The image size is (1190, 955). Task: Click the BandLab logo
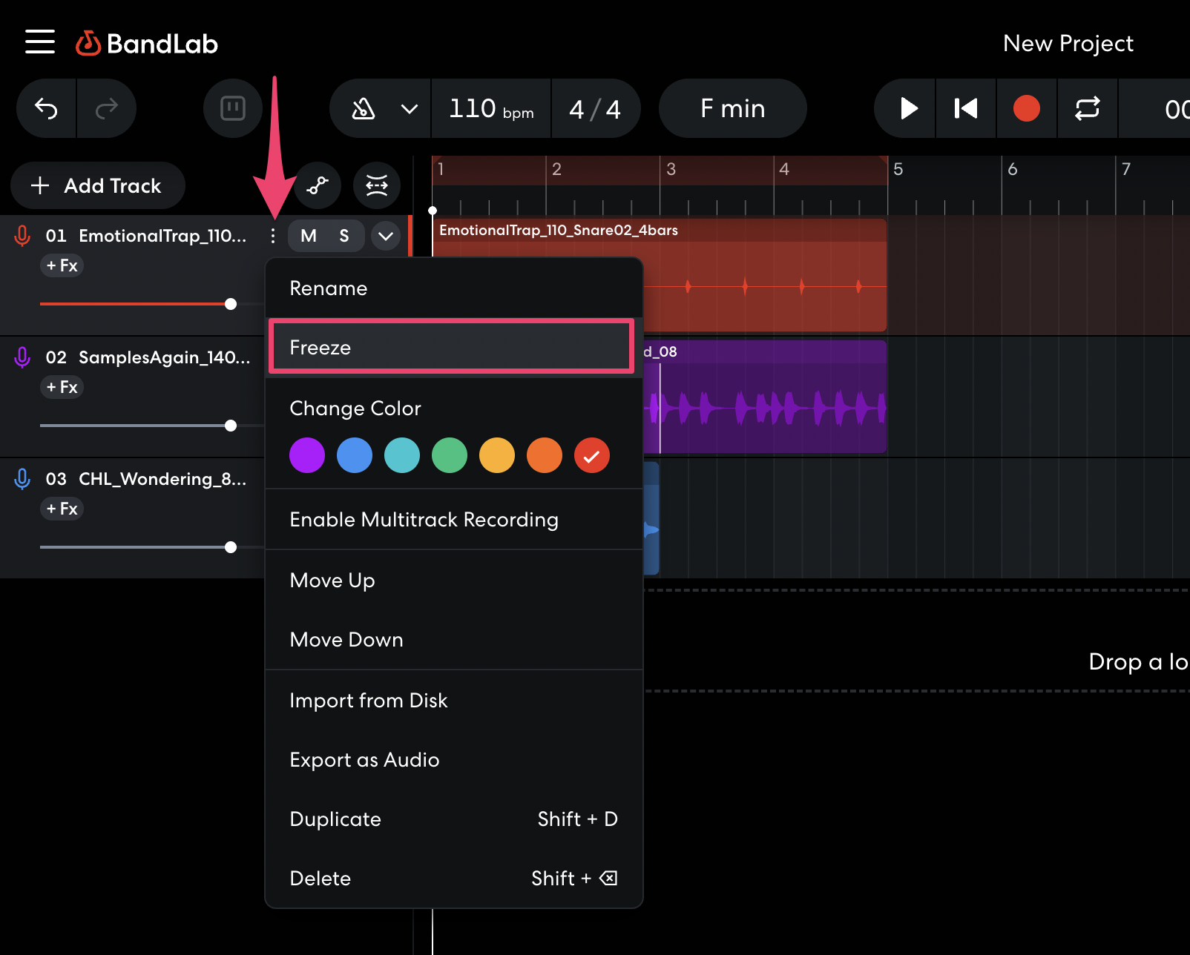pyautogui.click(x=147, y=44)
